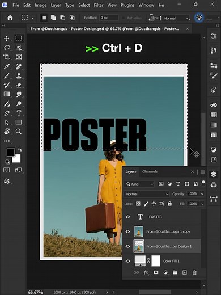
Task: Create new fill or adjustment layer
Action: point(165,272)
